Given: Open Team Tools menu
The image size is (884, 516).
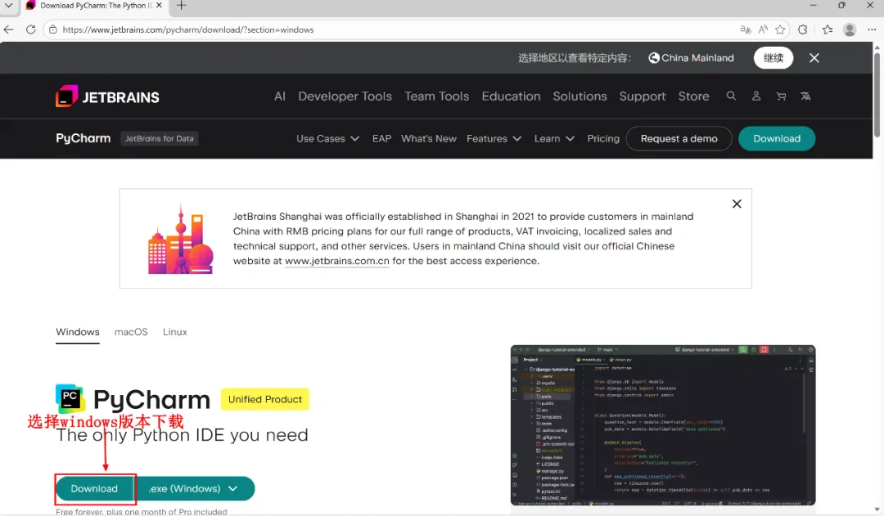Looking at the screenshot, I should coord(436,96).
